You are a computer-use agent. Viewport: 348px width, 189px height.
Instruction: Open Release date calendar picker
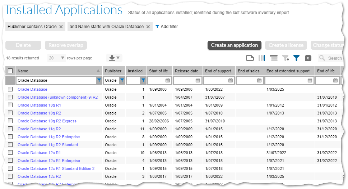[x=198, y=80]
